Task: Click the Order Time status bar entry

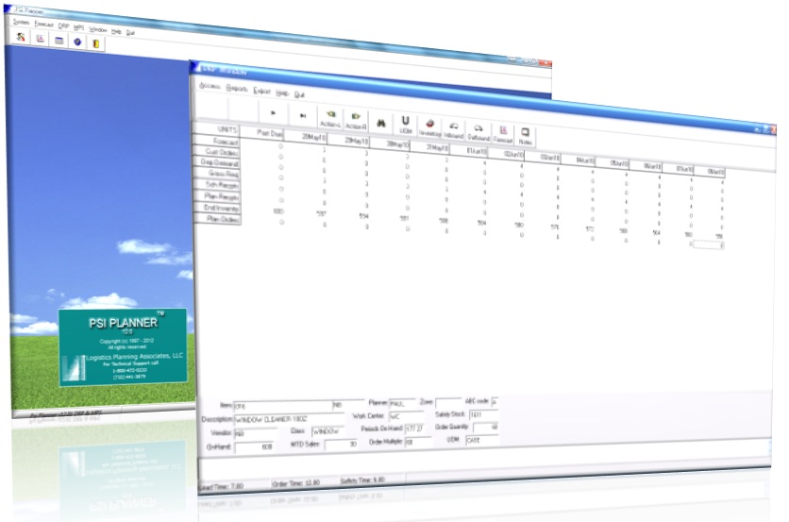Action: (x=296, y=483)
